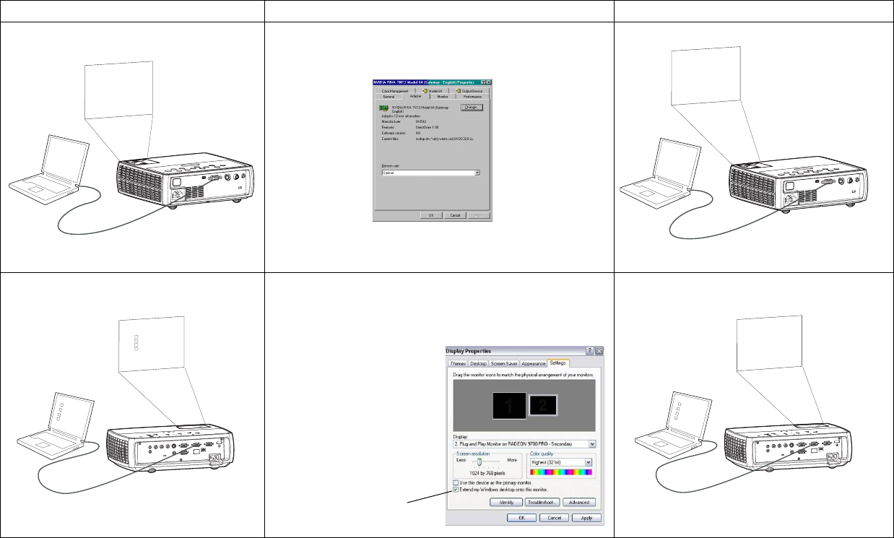The height and width of the screenshot is (538, 894).
Task: Click the 'DirectDraw 1.00' features value
Action: click(427, 127)
